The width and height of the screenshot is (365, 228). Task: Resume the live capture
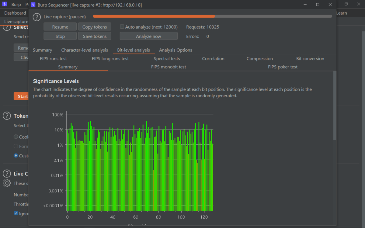(x=60, y=27)
